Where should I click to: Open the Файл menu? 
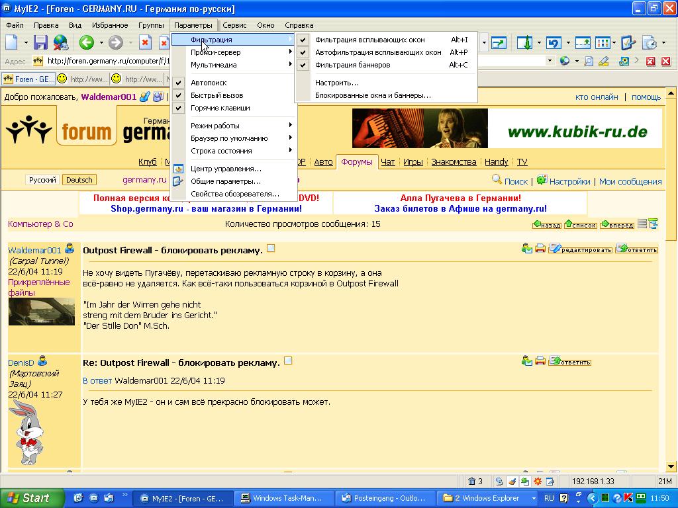point(15,25)
